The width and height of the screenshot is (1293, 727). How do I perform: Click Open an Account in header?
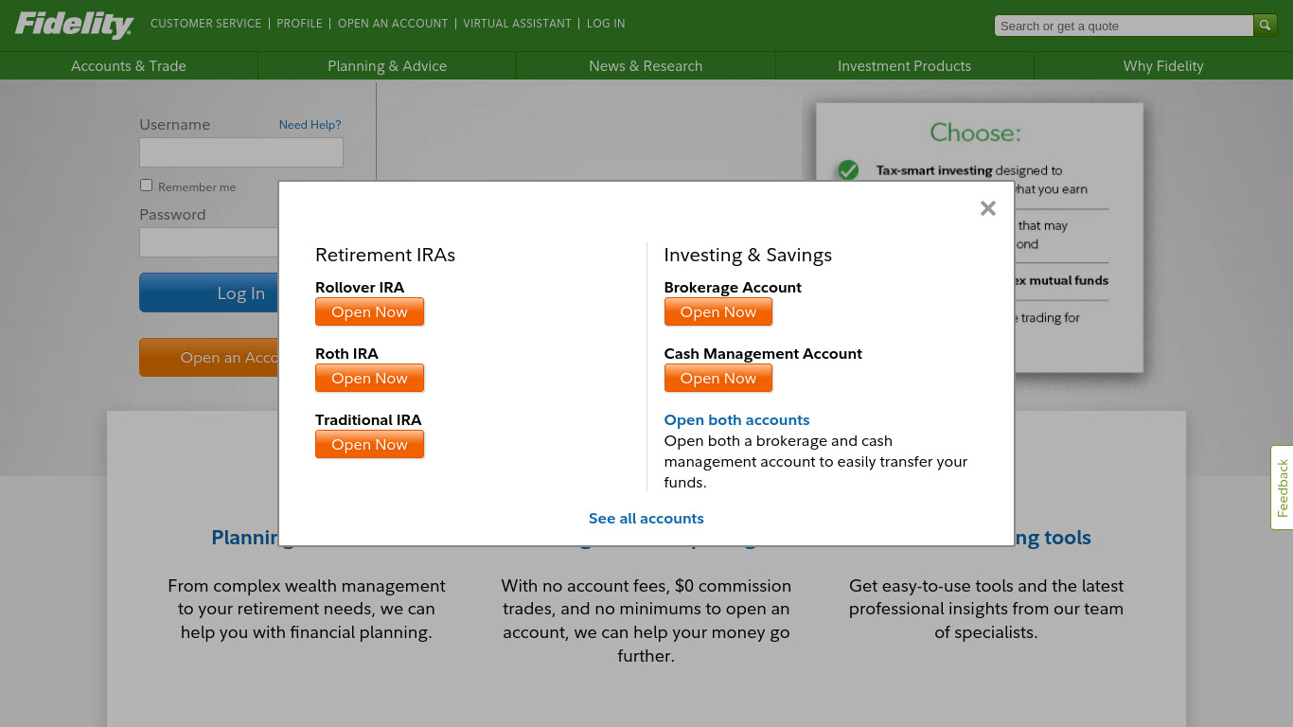point(393,24)
